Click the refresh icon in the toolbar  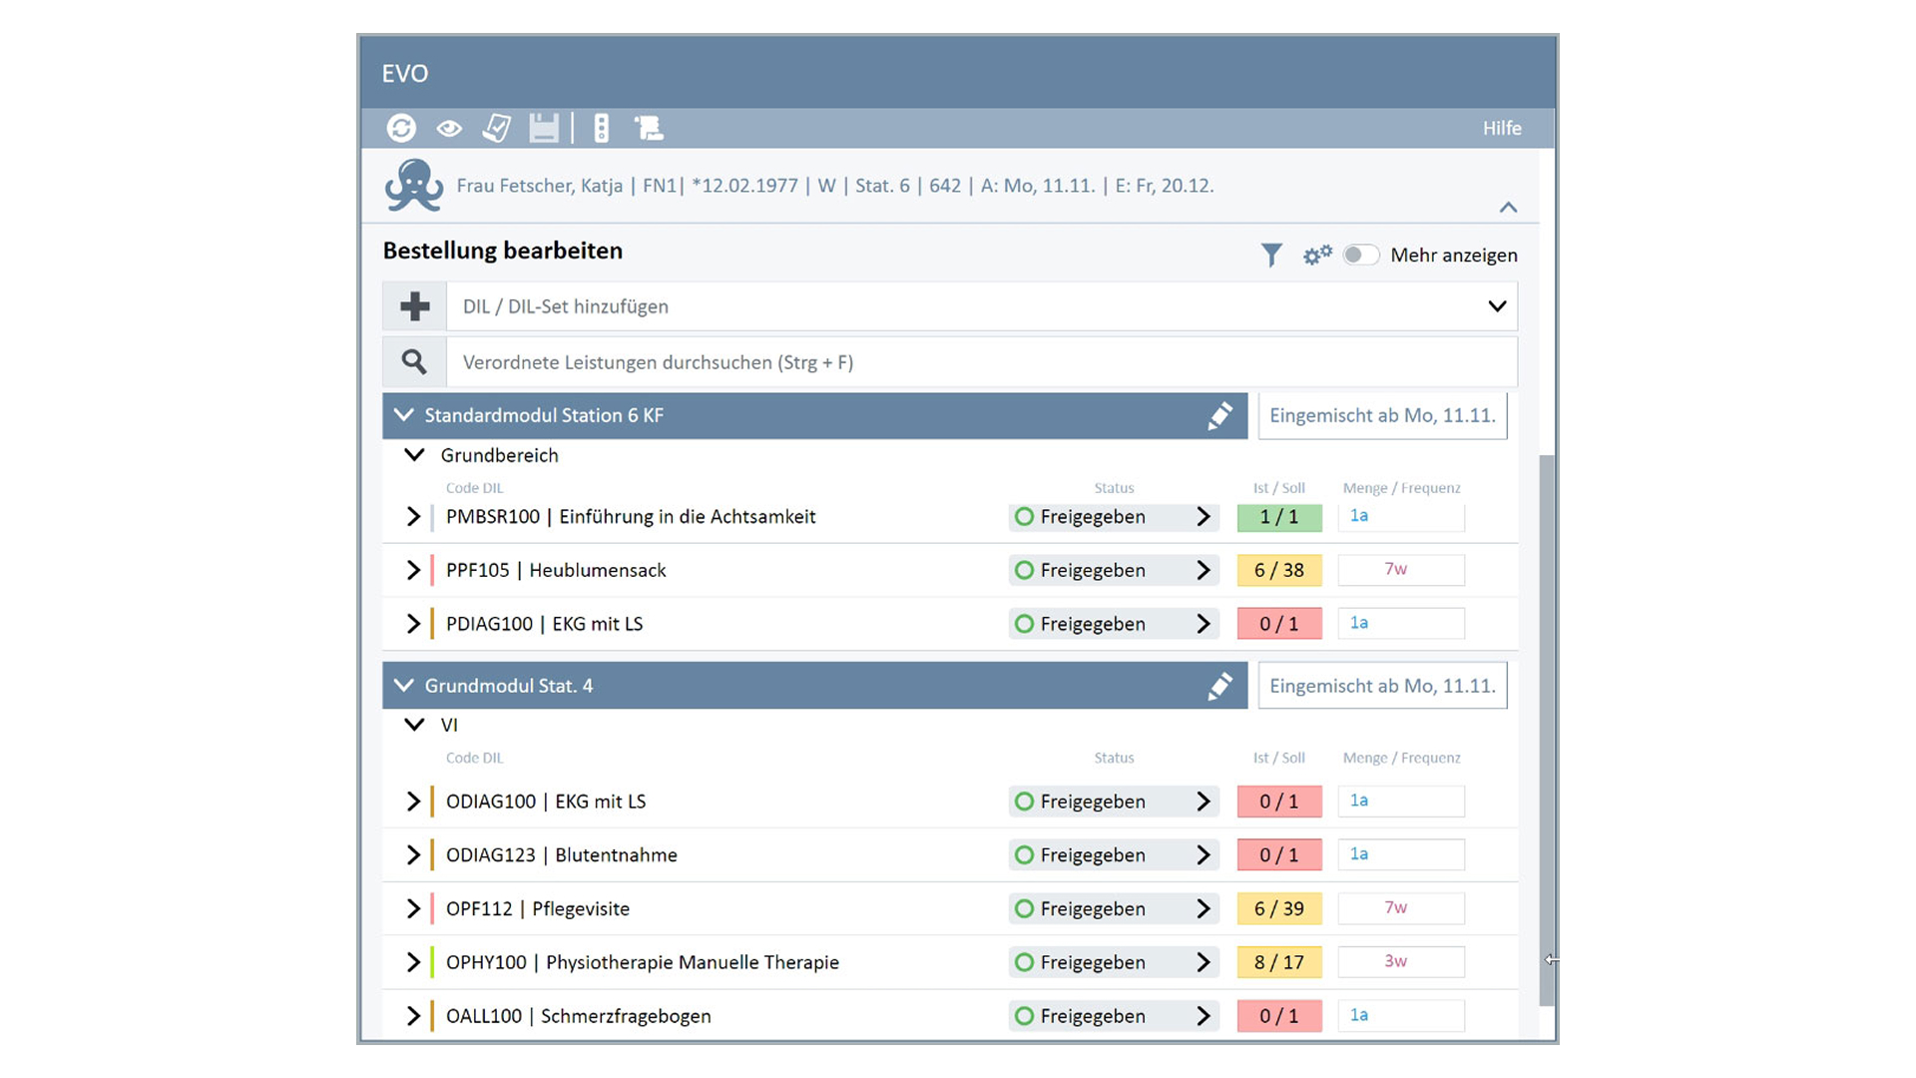(401, 128)
